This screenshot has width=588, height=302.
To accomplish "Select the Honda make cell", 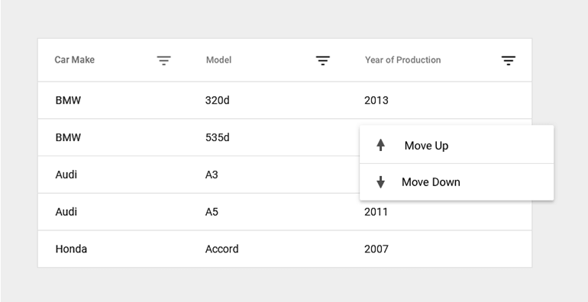I will point(71,249).
